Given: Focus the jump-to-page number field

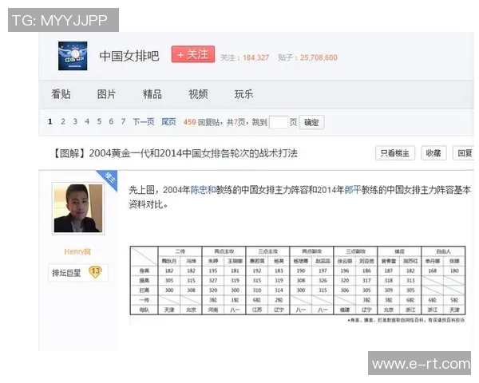Looking at the screenshot, I should click(x=279, y=122).
